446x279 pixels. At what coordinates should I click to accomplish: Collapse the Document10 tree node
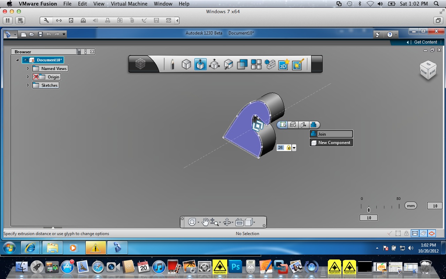click(17, 60)
